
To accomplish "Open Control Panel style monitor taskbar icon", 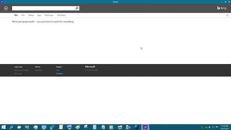I will (44, 127).
